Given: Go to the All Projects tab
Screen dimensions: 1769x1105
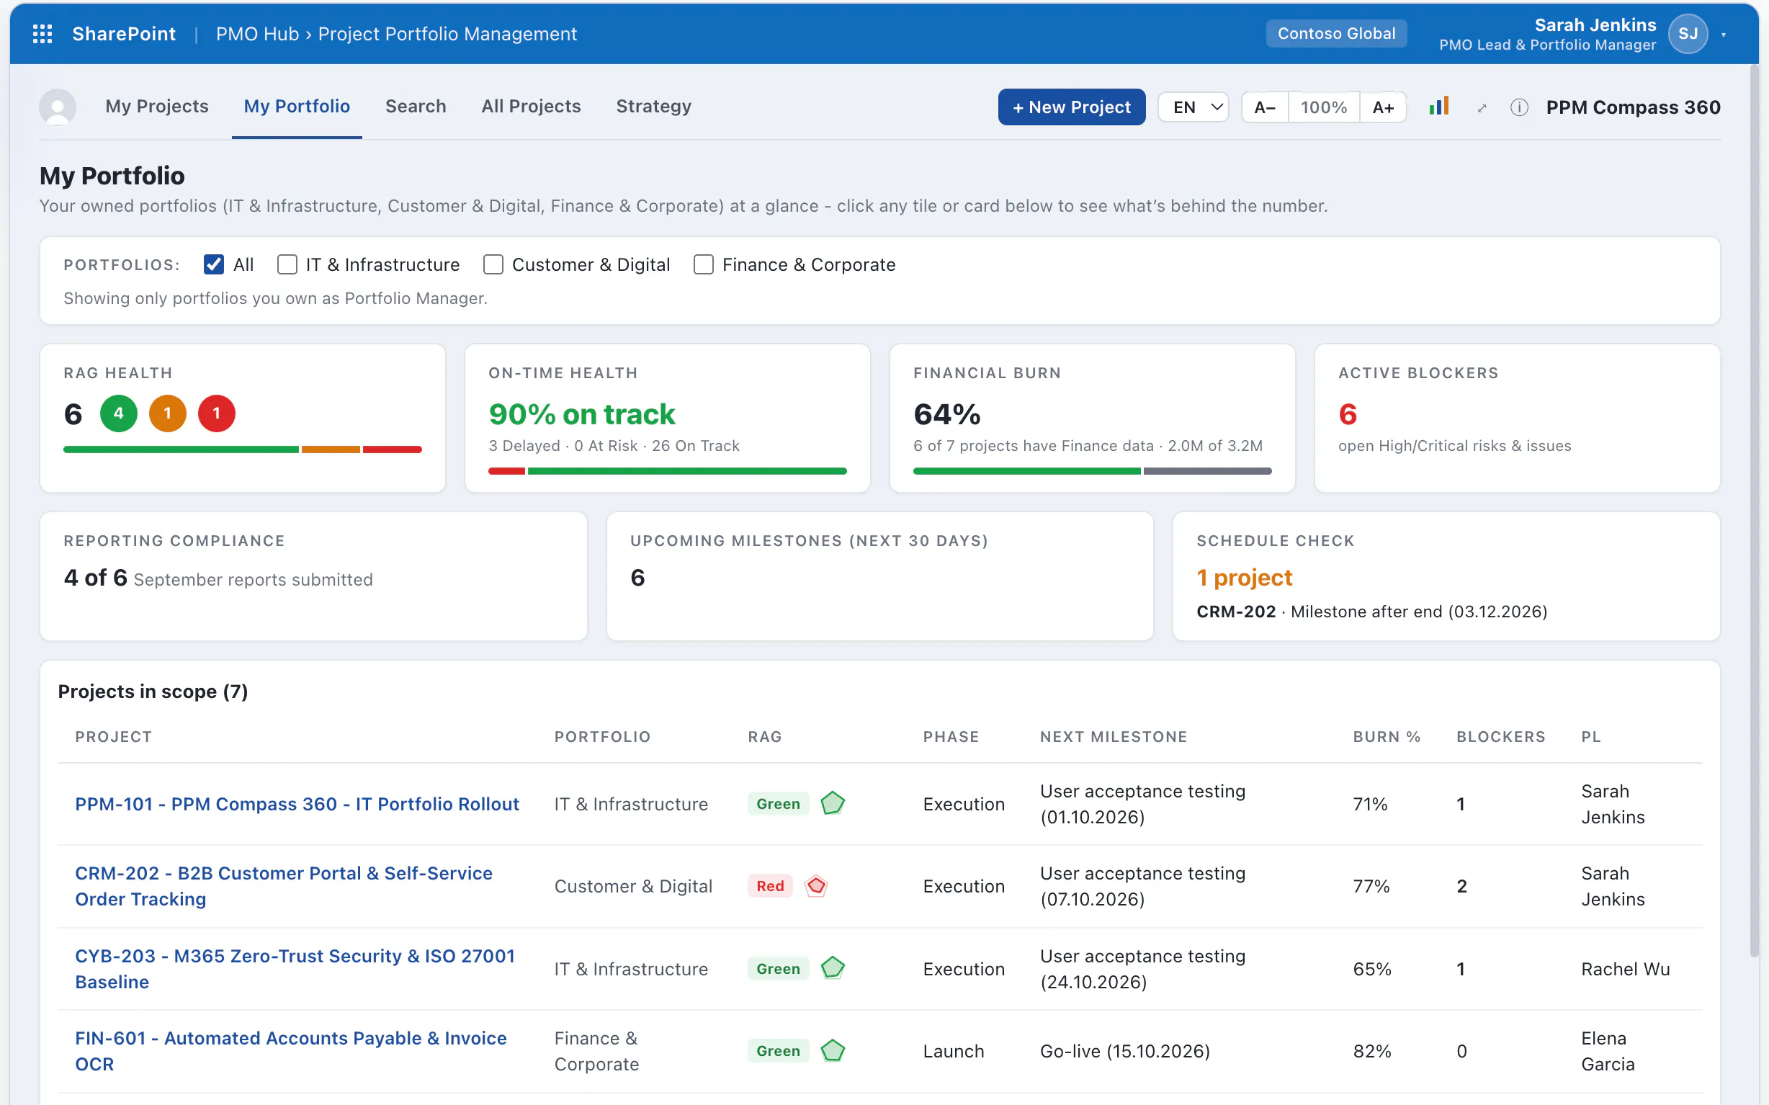Looking at the screenshot, I should click(x=532, y=107).
